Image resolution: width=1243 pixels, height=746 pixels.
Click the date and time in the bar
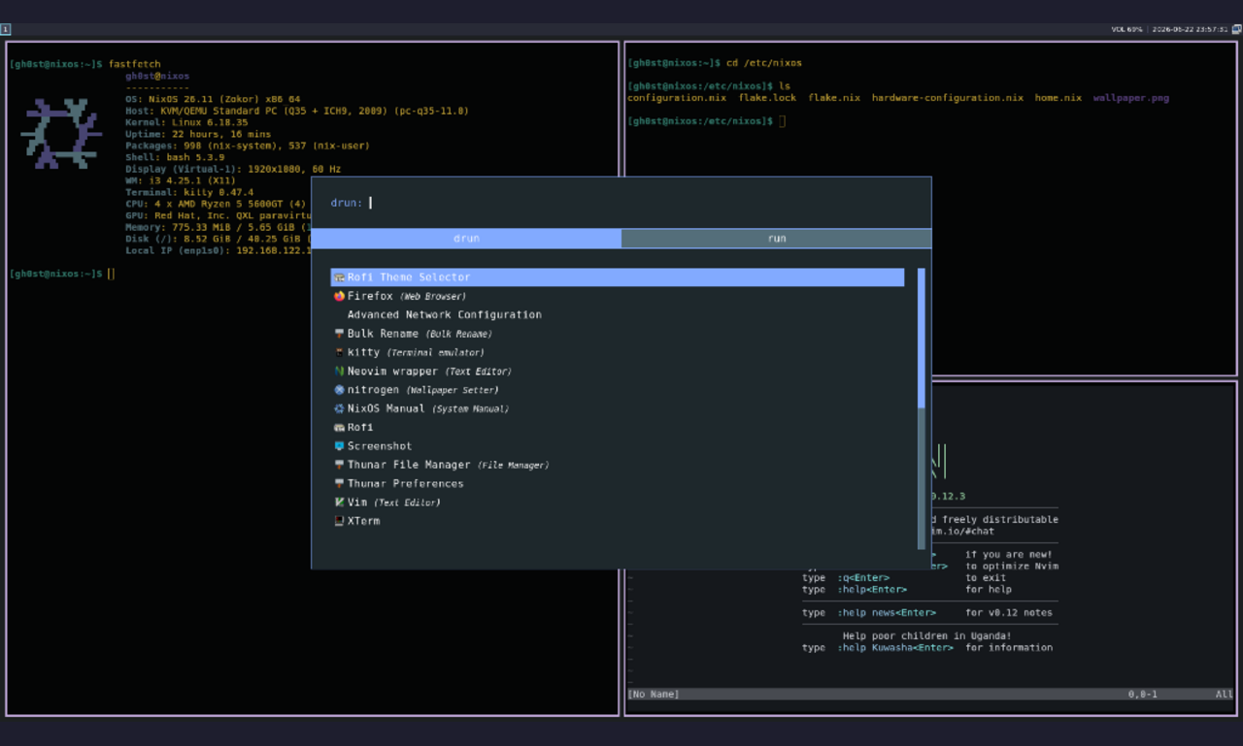[x=1190, y=29]
